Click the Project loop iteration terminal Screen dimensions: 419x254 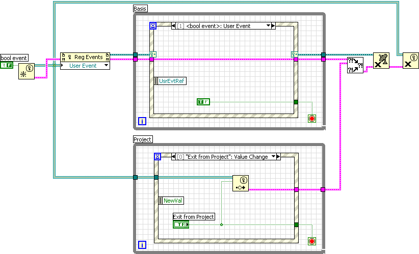[142, 245]
